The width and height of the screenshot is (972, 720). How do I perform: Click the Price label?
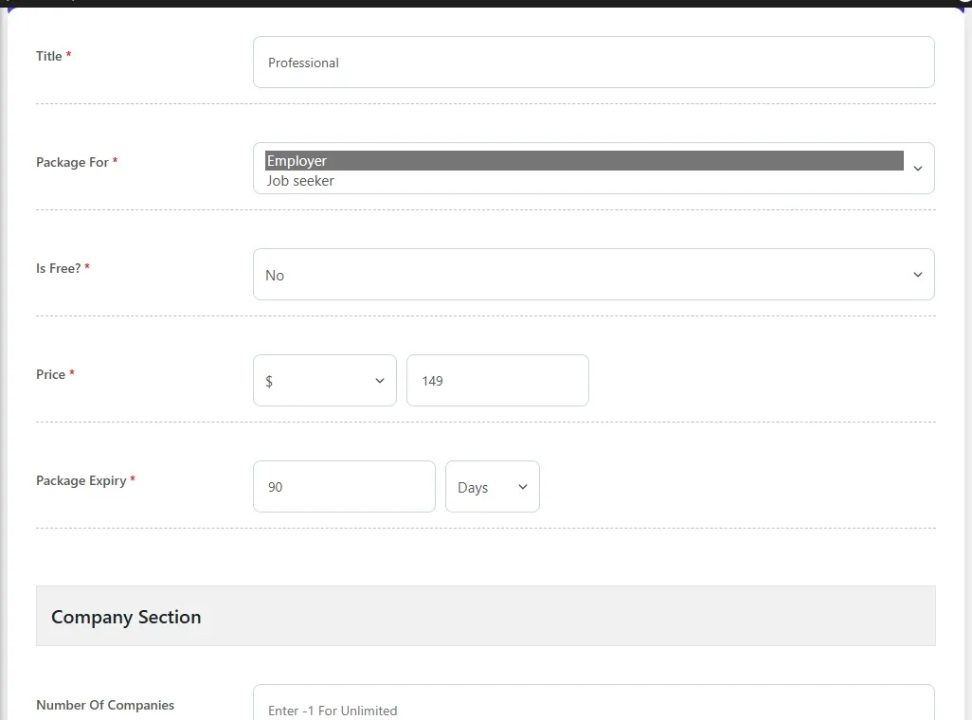tap(50, 374)
